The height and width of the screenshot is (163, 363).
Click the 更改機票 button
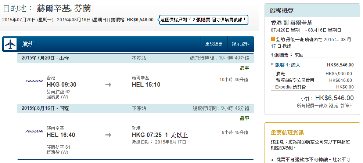(x=214, y=44)
